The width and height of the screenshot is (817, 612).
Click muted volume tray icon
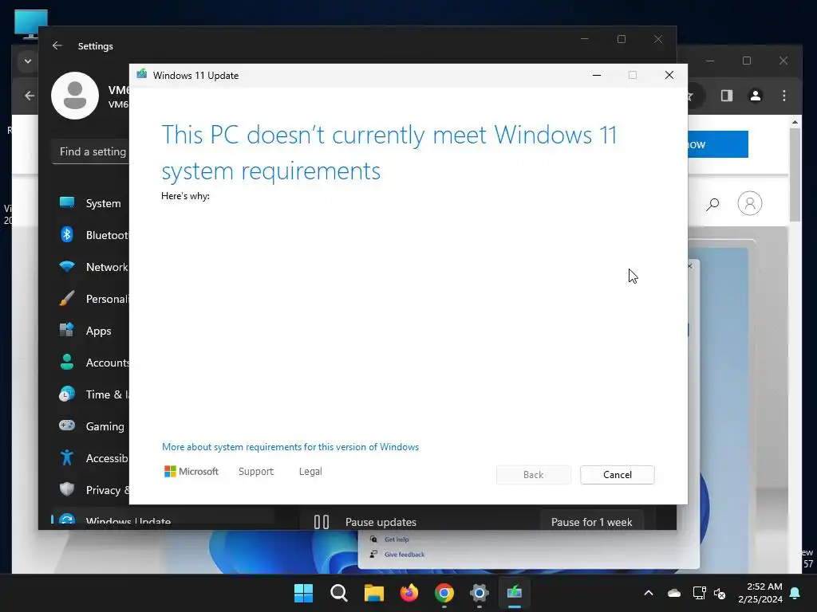(x=720, y=593)
